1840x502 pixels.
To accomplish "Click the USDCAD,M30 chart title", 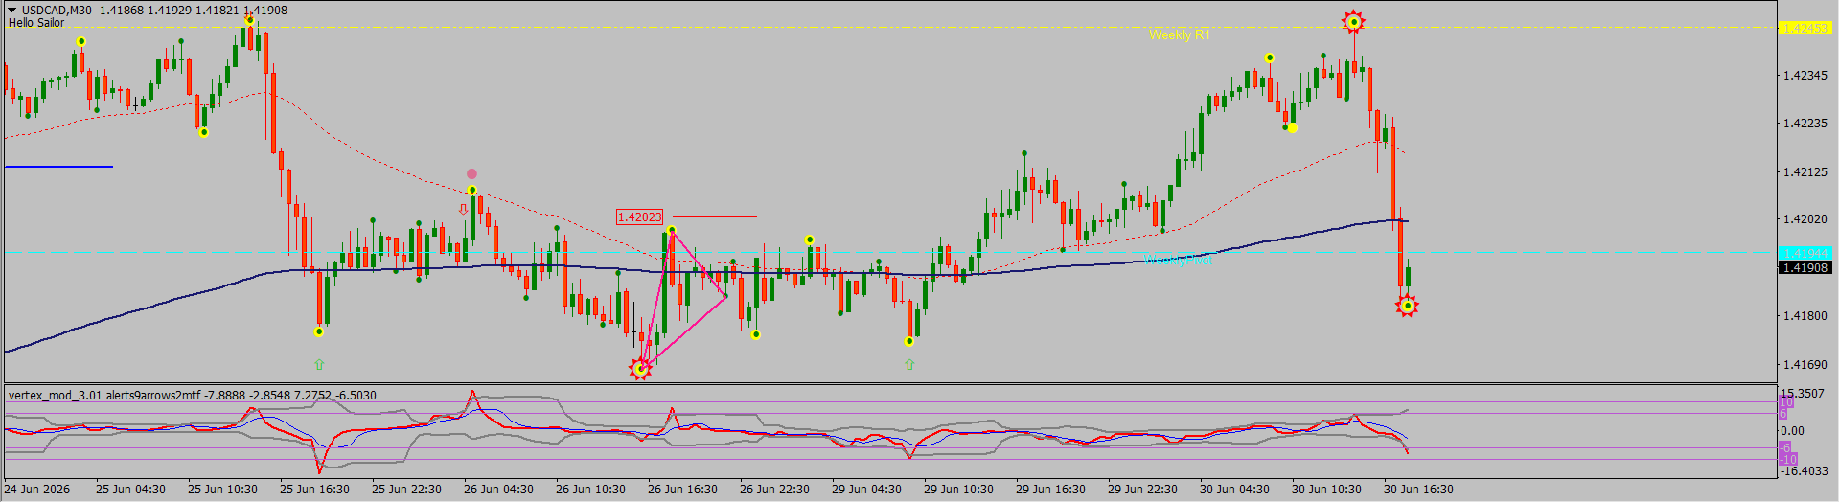I will click(57, 11).
